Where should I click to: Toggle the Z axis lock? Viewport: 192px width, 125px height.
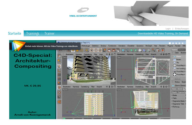(x=100, y=50)
